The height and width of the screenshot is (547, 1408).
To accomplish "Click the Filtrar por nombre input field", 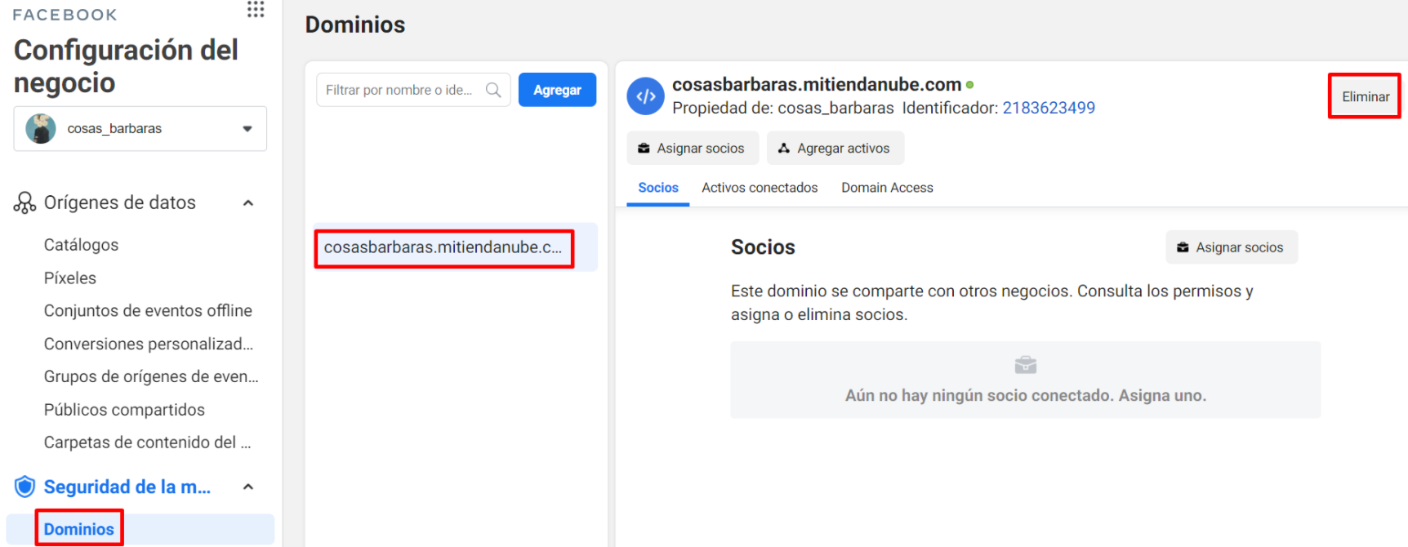I will click(x=413, y=90).
